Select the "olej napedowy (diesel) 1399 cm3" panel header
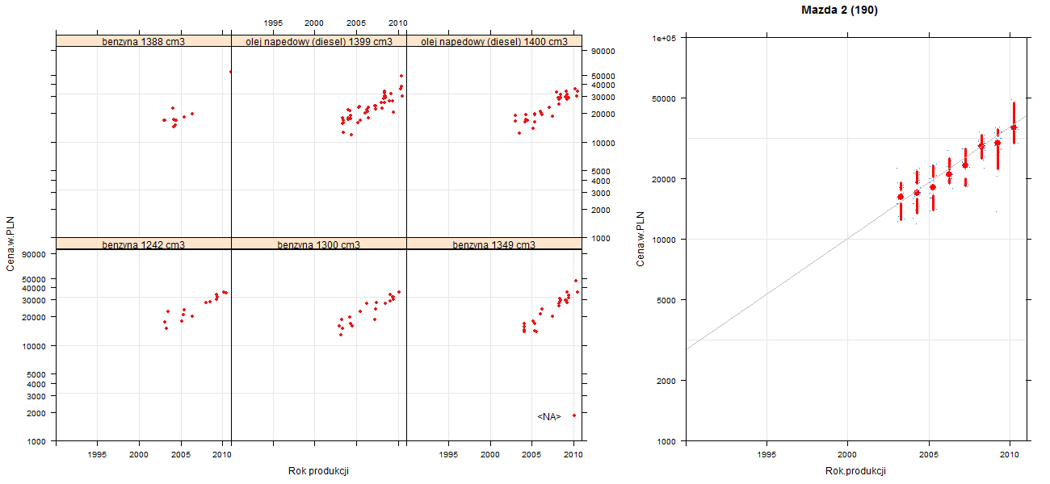The image size is (1050, 484). [x=319, y=41]
